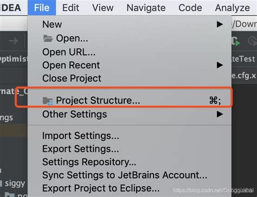This screenshot has width=257, height=197.
Task: Expand the Other Settings submenu arrow
Action: point(220,114)
